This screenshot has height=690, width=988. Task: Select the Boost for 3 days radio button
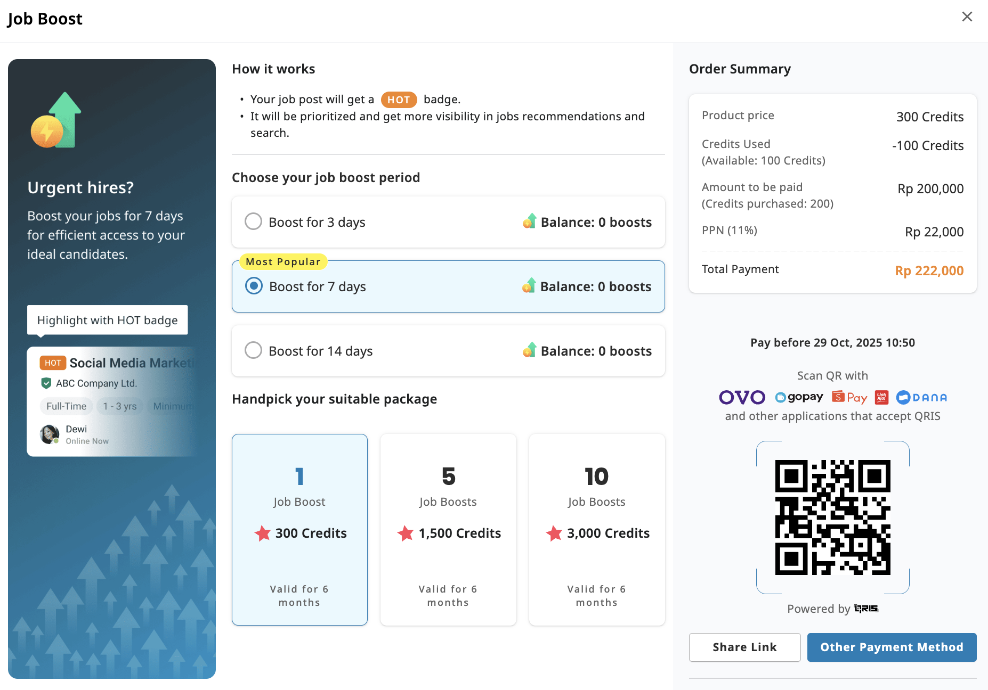[253, 221]
